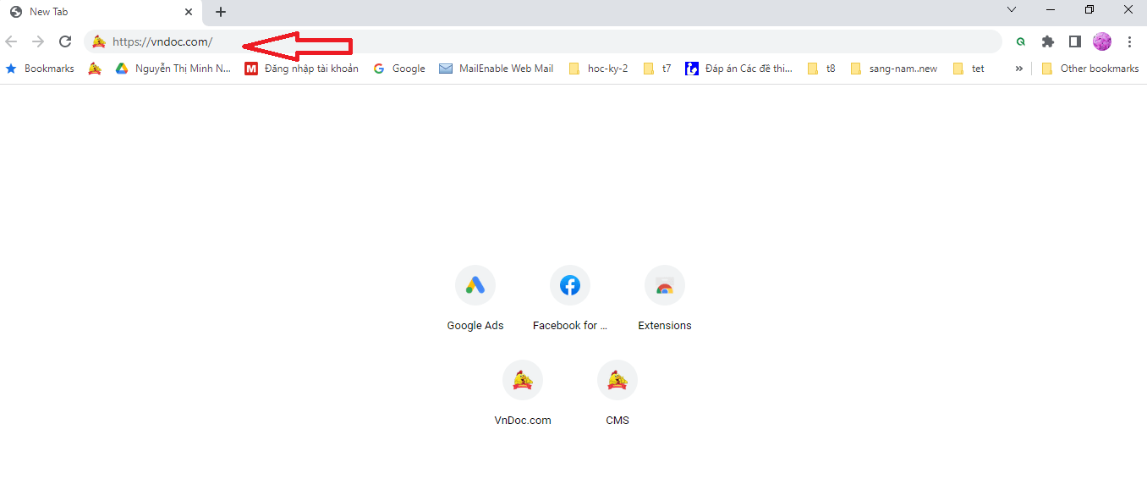Open Chrome's three-dot menu
Viewport: 1147px width, 501px height.
[1130, 41]
